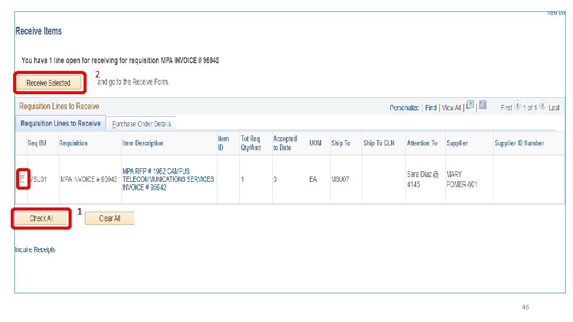Open the Personalize link

click(x=404, y=108)
